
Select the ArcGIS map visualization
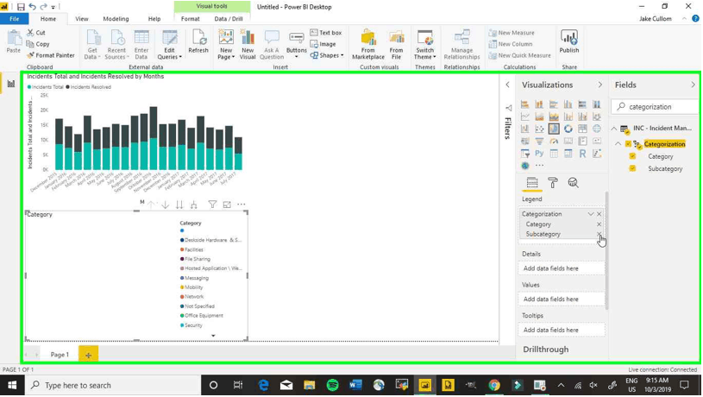click(525, 166)
